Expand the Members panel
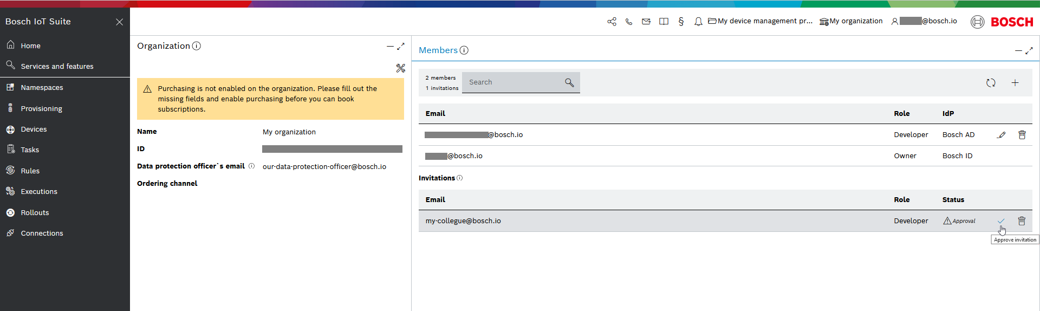This screenshot has width=1040, height=311. (x=1029, y=51)
